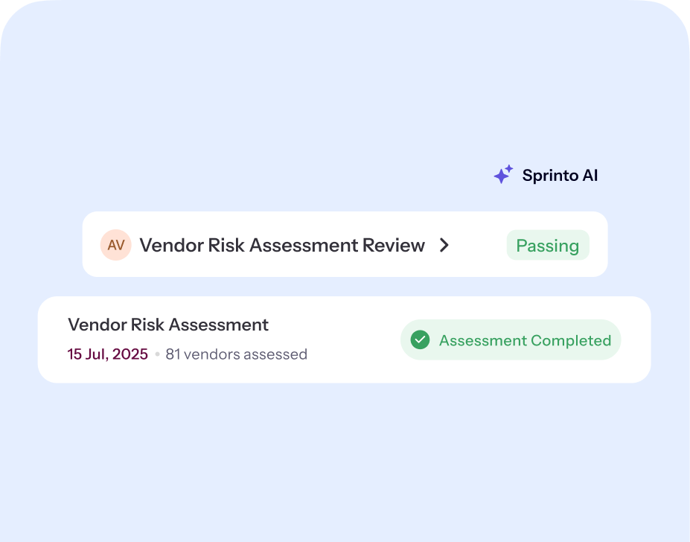Click the green checkmark circle icon
Screen dimensions: 690x542
[x=421, y=340]
